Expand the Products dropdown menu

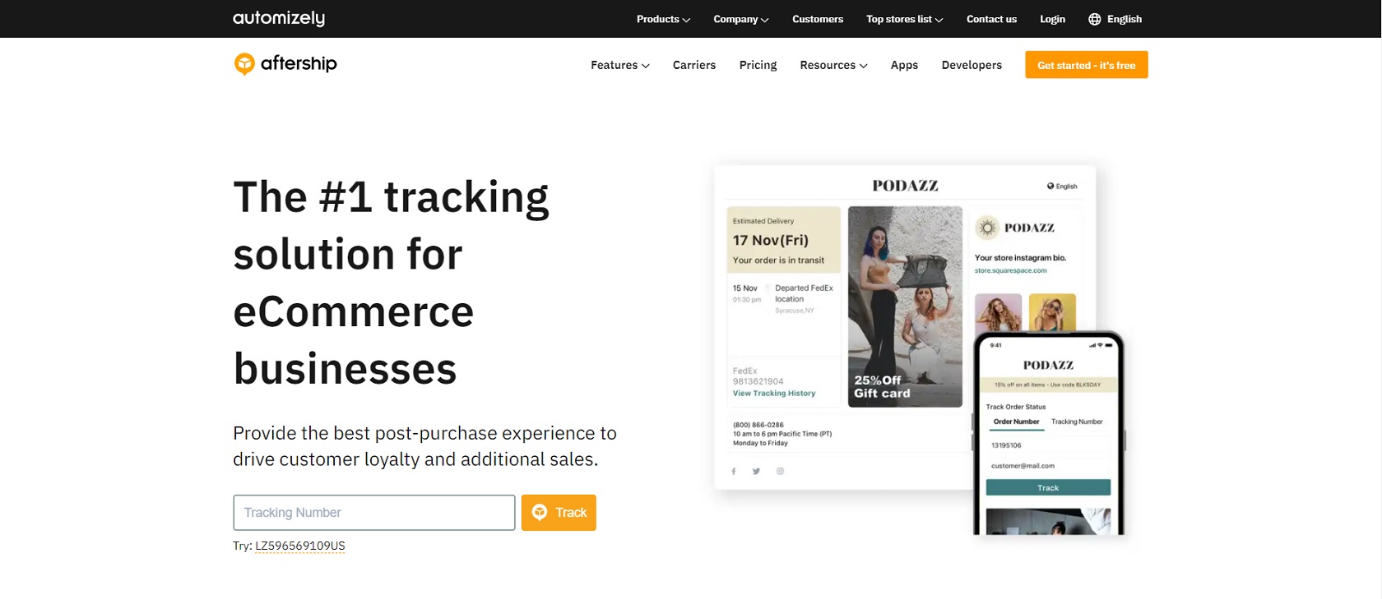coord(663,19)
